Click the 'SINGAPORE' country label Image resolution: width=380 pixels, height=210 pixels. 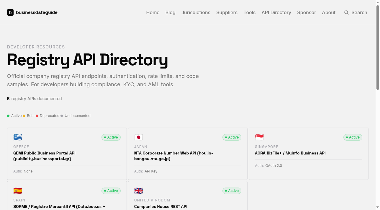267,147
